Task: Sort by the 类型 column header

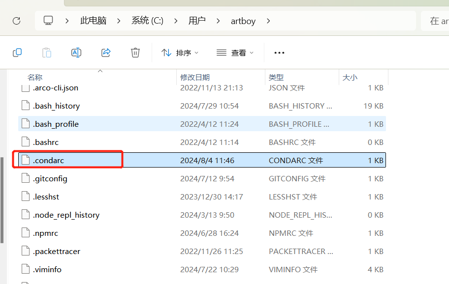Action: [276, 78]
